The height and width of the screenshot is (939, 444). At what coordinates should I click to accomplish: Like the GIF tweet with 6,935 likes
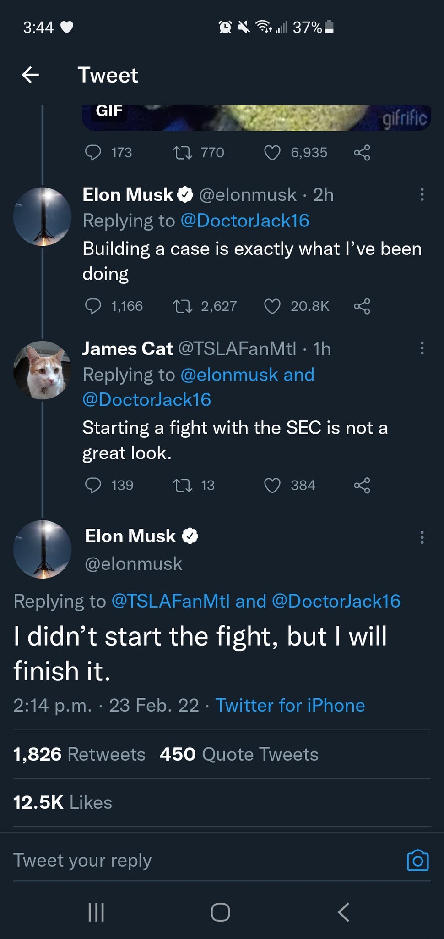[272, 152]
